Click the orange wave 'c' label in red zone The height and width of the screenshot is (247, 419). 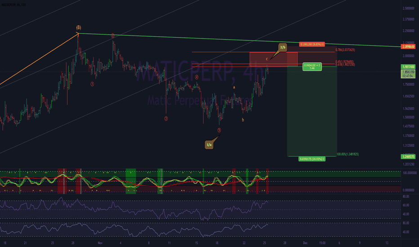(x=267, y=59)
